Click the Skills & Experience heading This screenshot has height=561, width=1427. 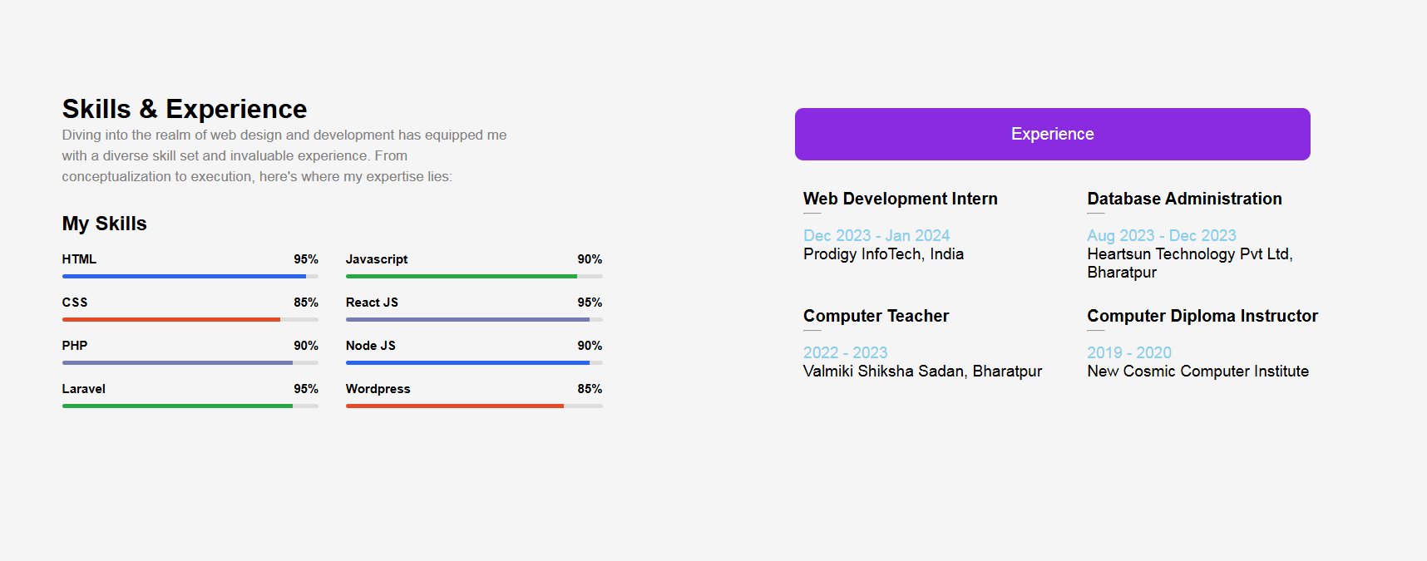(185, 109)
